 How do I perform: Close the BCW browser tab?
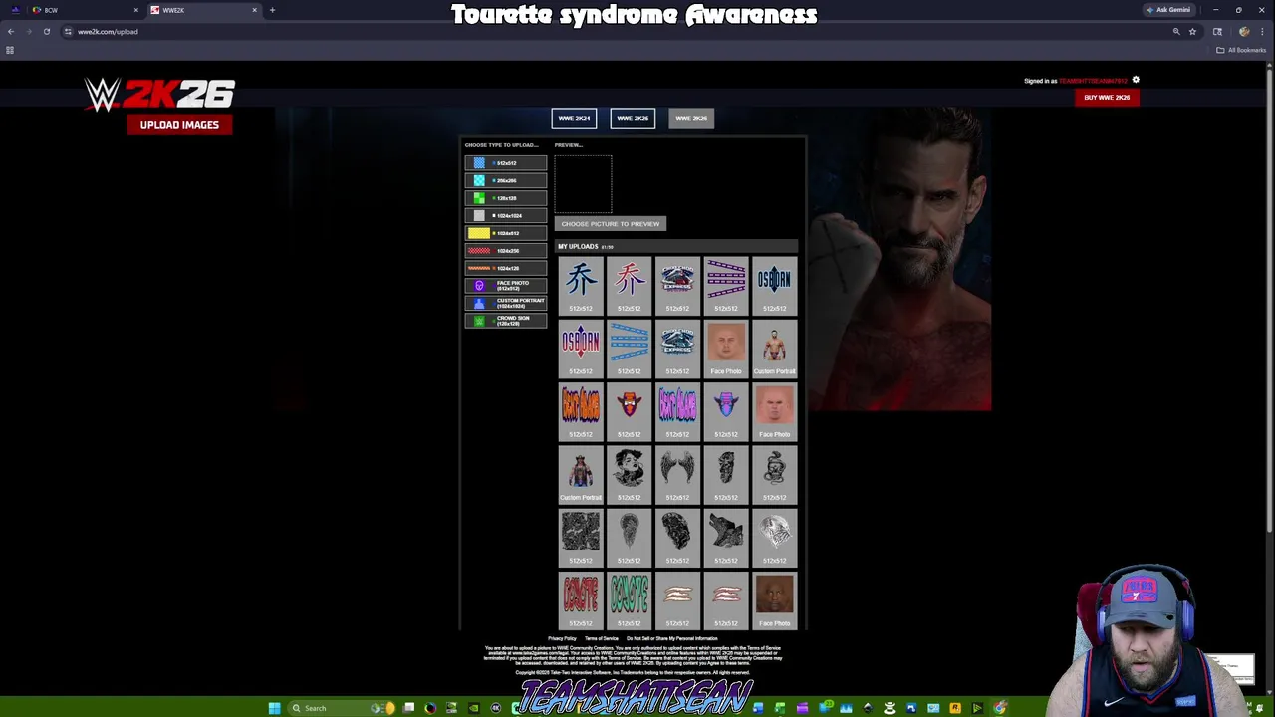[136, 10]
